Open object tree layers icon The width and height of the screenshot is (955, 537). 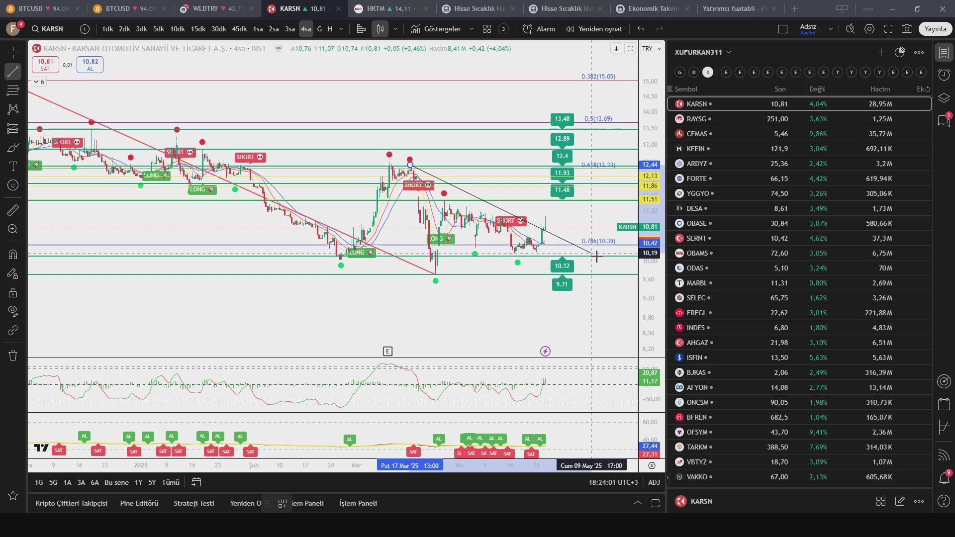click(944, 97)
